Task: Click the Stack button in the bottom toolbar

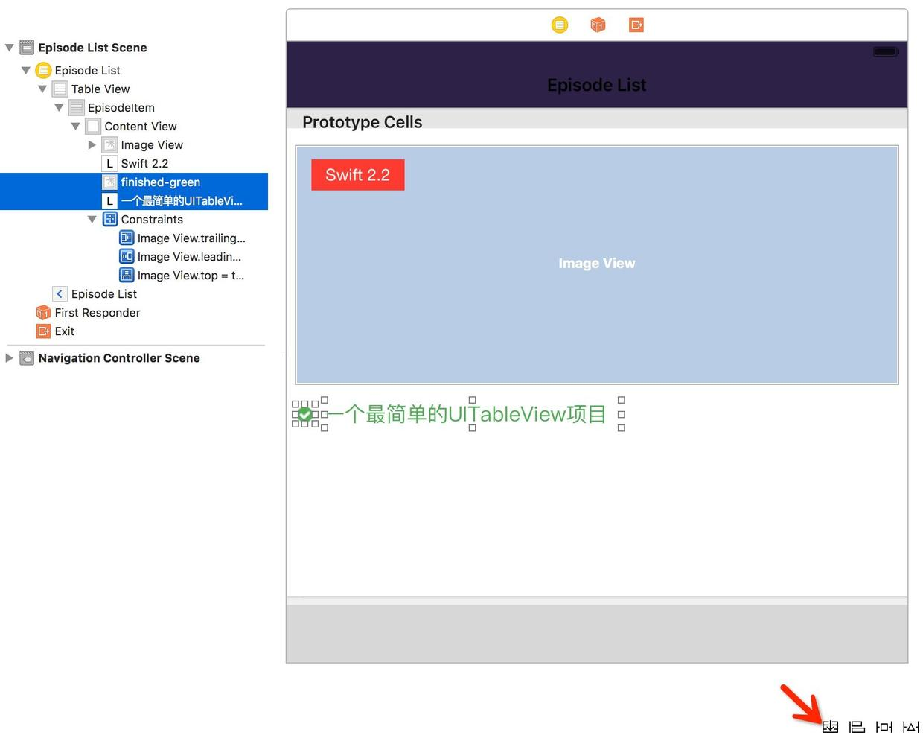Action: pyautogui.click(x=831, y=727)
